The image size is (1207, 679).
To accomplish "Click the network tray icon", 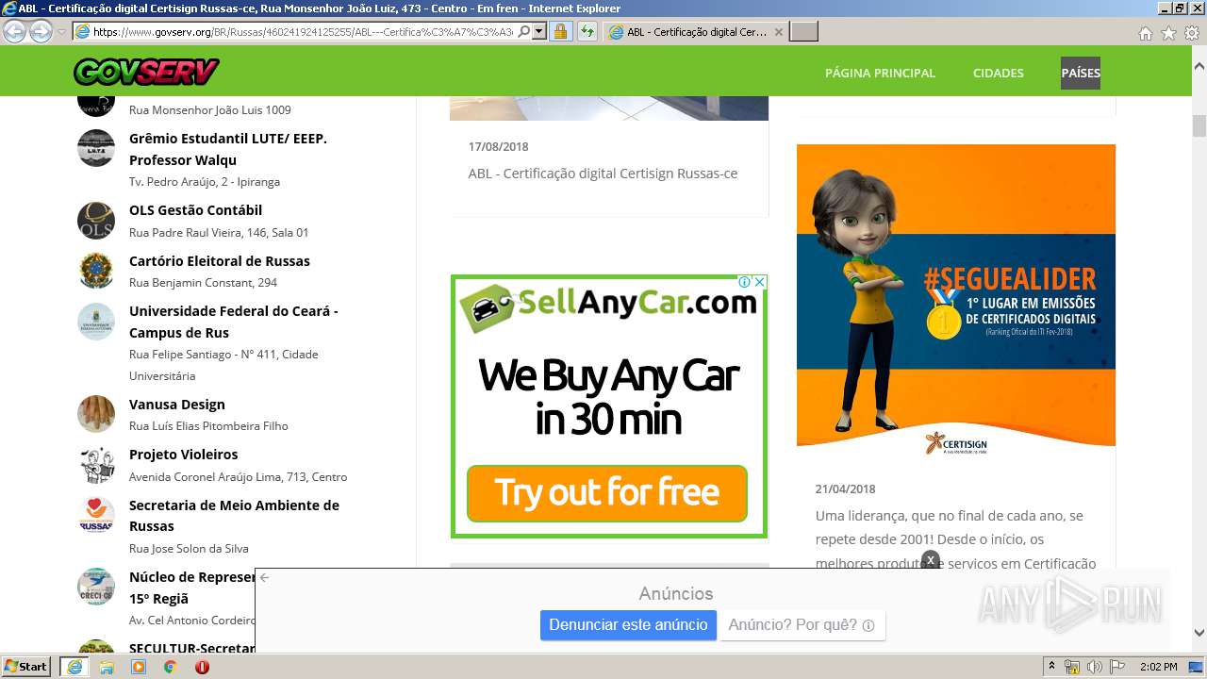I will pos(1072,667).
